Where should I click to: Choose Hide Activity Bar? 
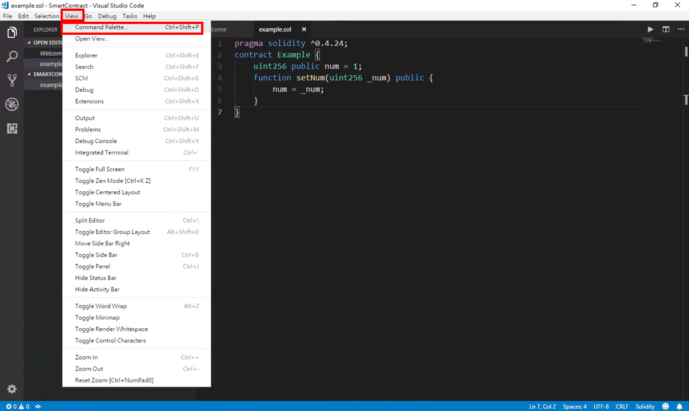tap(137, 289)
